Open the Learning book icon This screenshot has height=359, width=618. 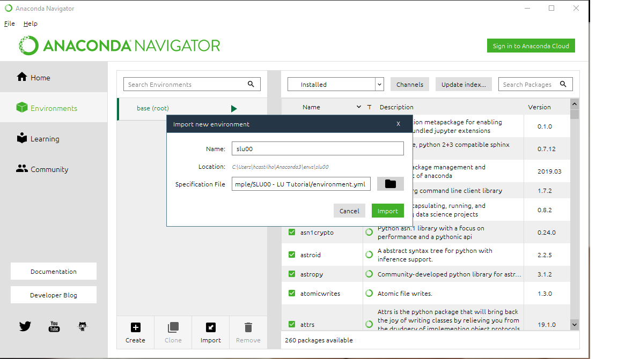pos(22,138)
